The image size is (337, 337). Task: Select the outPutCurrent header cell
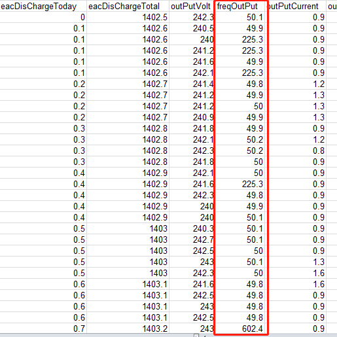point(296,6)
